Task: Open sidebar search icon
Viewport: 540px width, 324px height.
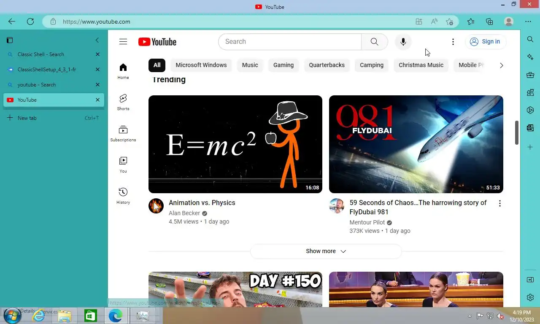Action: click(530, 39)
